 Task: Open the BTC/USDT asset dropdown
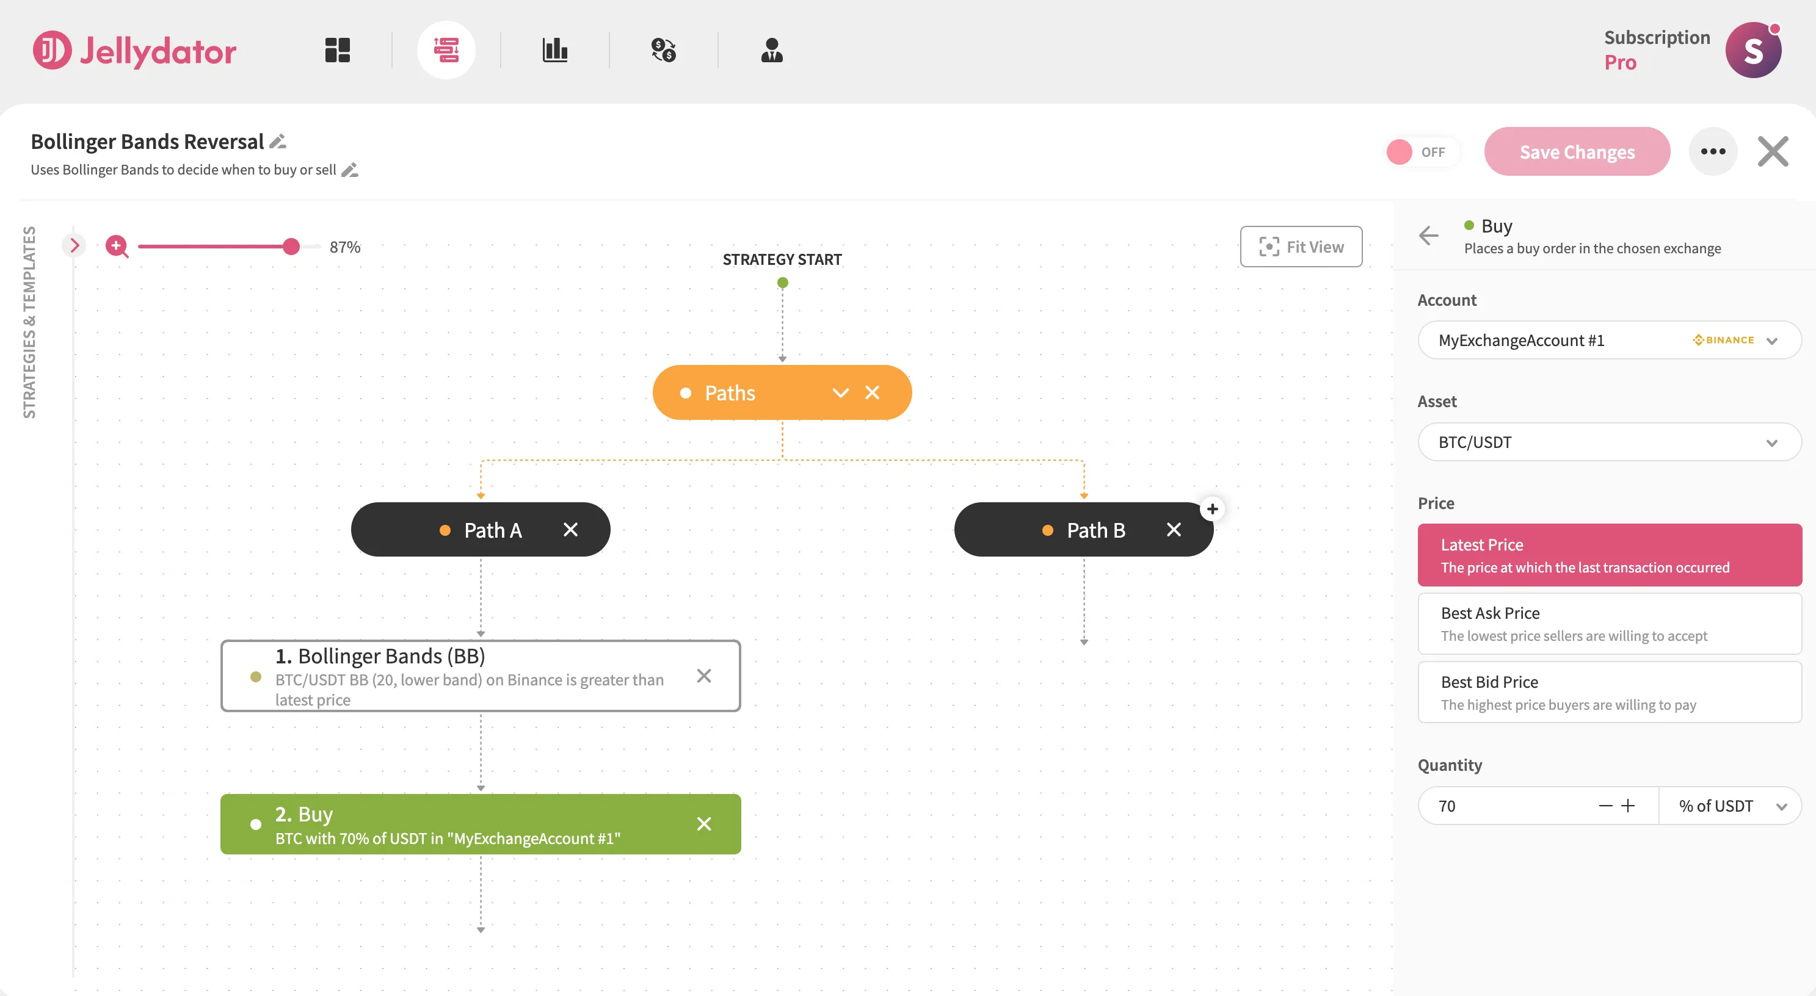[x=1610, y=442]
